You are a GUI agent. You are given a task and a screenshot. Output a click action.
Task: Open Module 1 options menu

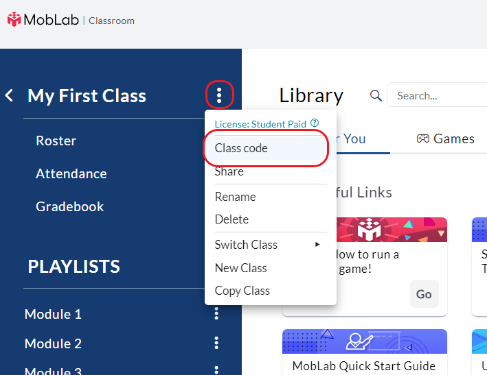coord(216,313)
